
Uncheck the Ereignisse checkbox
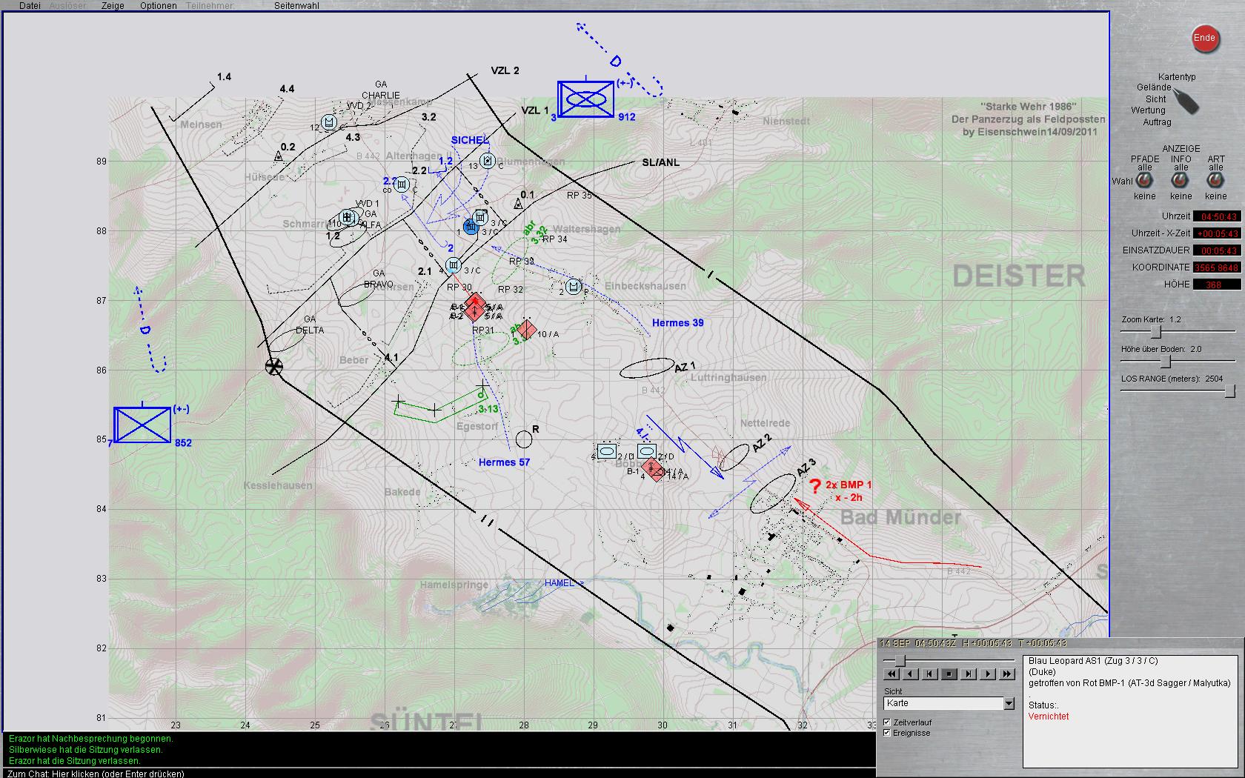pos(888,733)
